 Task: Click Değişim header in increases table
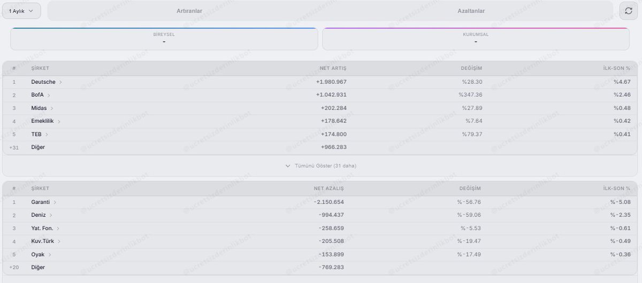click(x=471, y=68)
